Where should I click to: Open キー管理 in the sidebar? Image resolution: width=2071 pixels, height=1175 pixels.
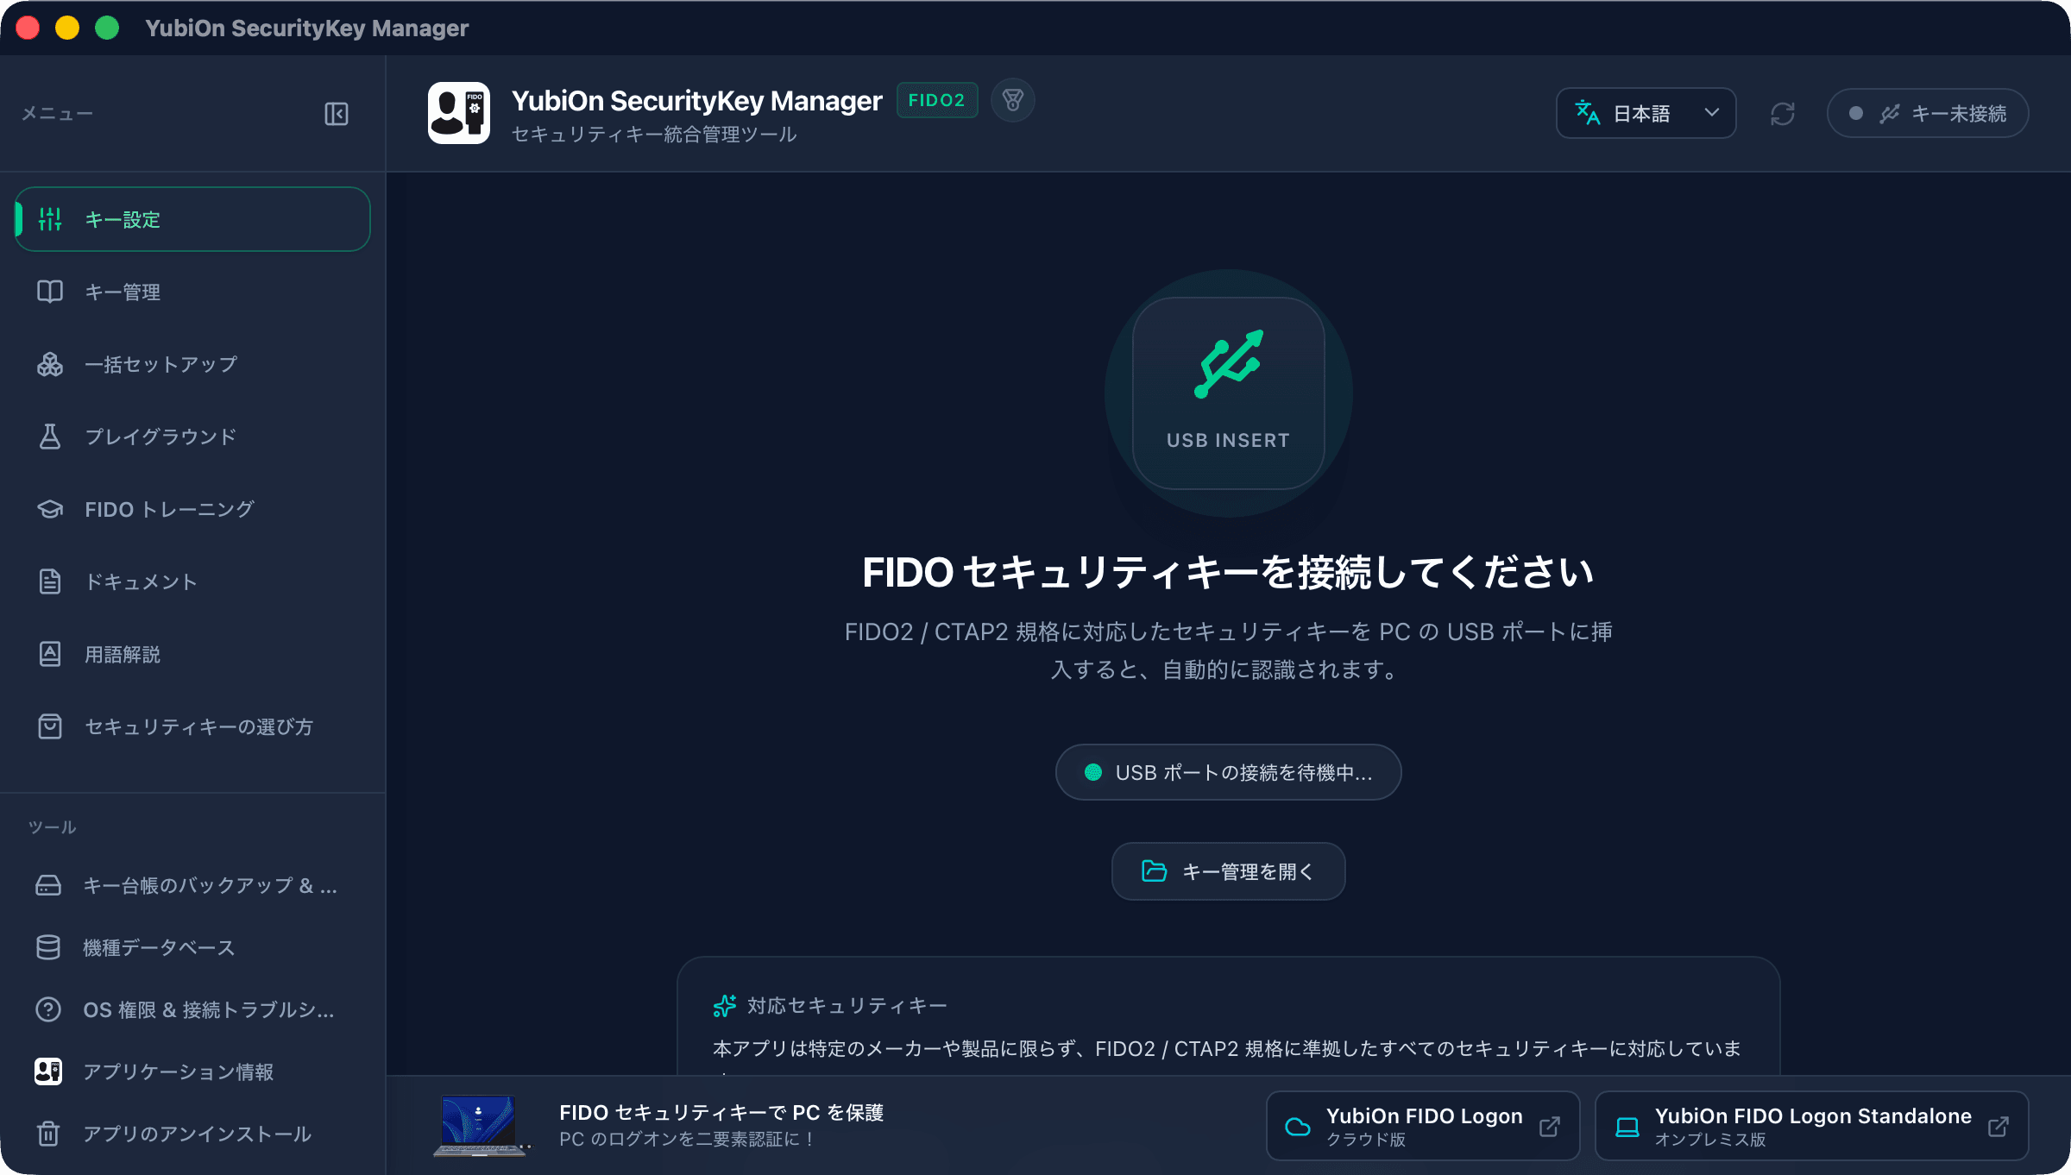(x=192, y=292)
